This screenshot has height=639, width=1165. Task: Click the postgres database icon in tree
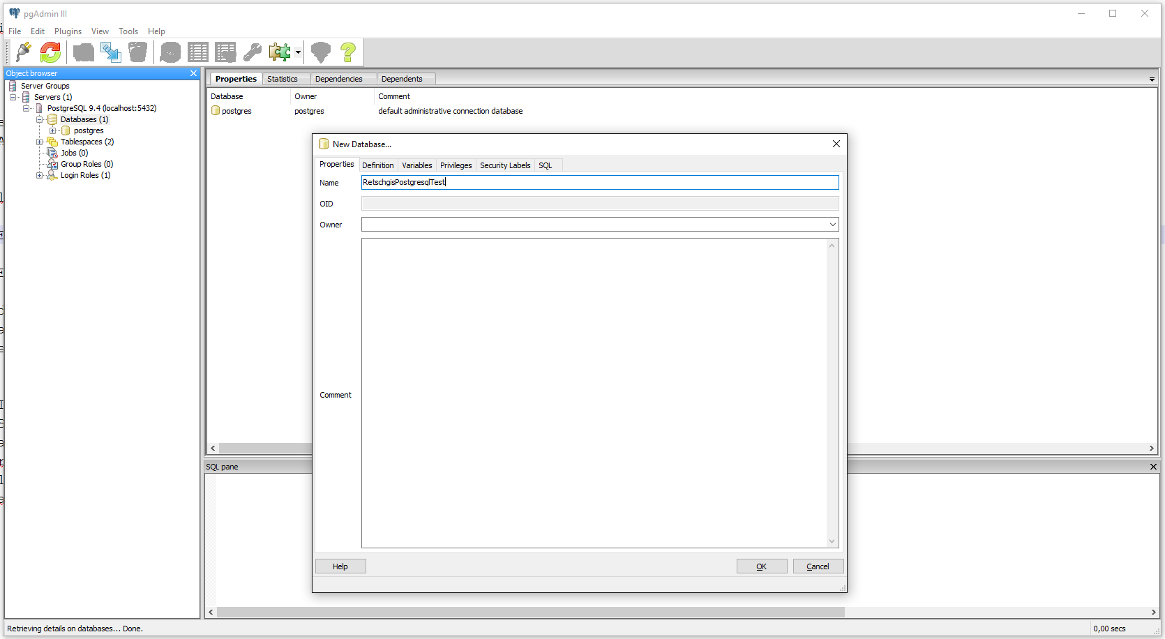pos(66,130)
